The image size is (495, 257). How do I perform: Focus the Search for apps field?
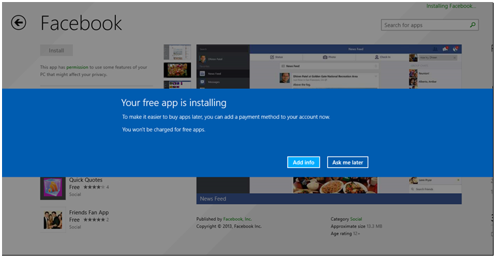[430, 25]
